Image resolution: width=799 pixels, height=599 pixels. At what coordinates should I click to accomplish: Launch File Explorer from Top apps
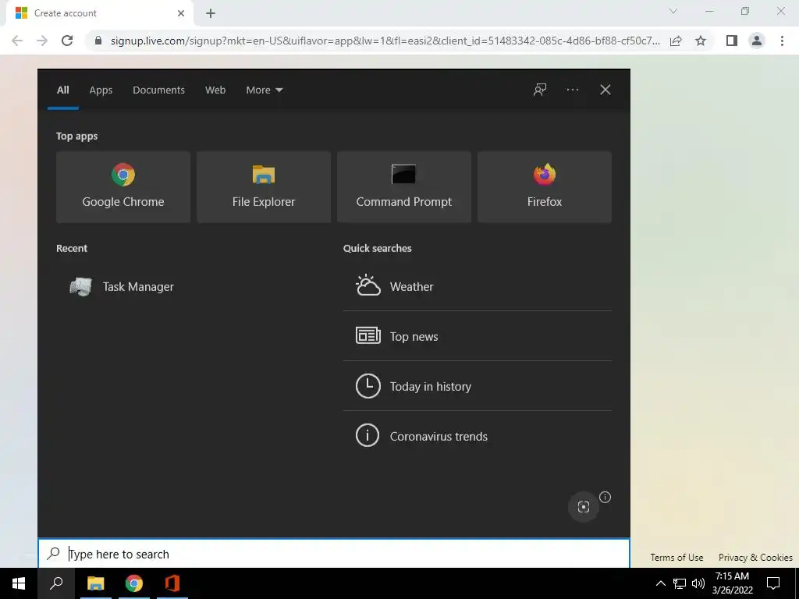(x=264, y=186)
